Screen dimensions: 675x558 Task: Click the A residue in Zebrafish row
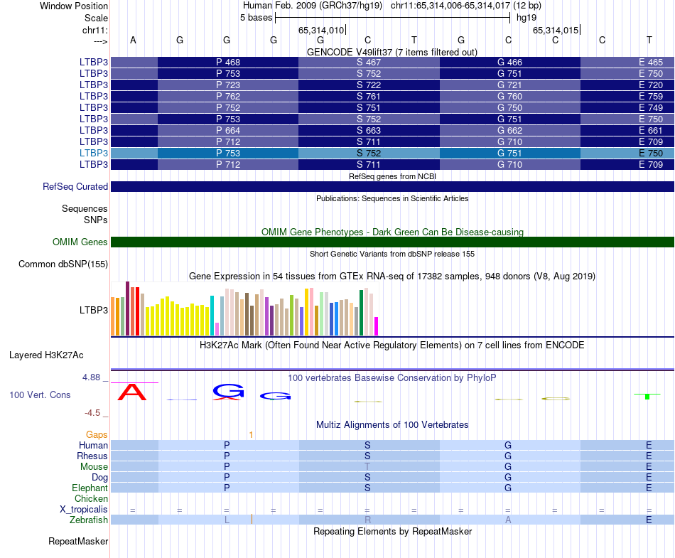point(508,520)
